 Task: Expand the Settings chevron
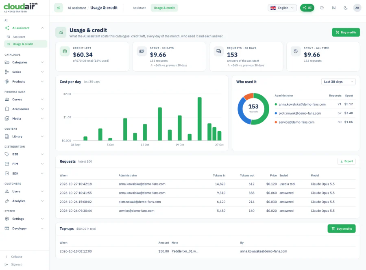point(42,219)
